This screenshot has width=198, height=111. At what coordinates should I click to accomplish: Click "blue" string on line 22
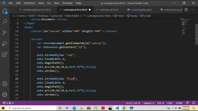pos(71,79)
